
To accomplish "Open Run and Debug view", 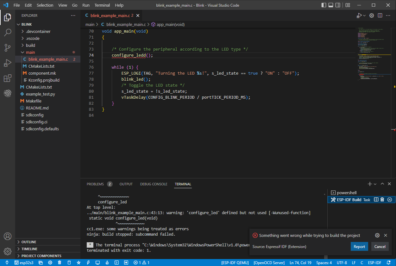I will [x=8, y=63].
